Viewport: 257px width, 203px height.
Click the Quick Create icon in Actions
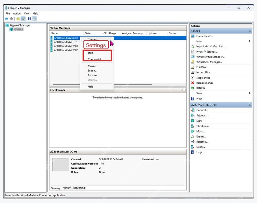pyautogui.click(x=193, y=36)
